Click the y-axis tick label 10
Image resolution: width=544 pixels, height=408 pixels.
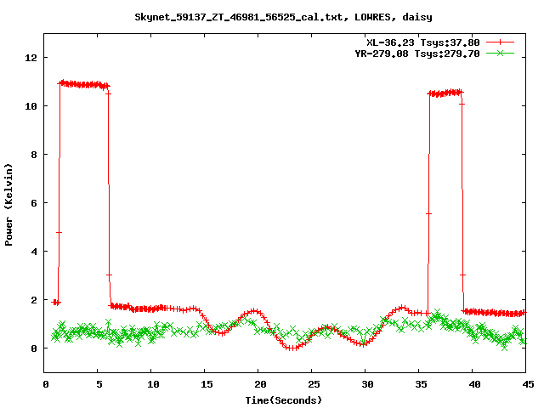point(31,106)
